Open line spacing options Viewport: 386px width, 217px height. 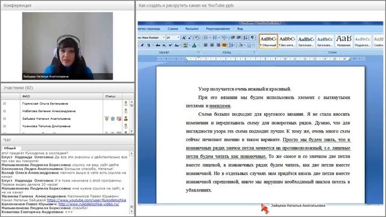coord(232,45)
